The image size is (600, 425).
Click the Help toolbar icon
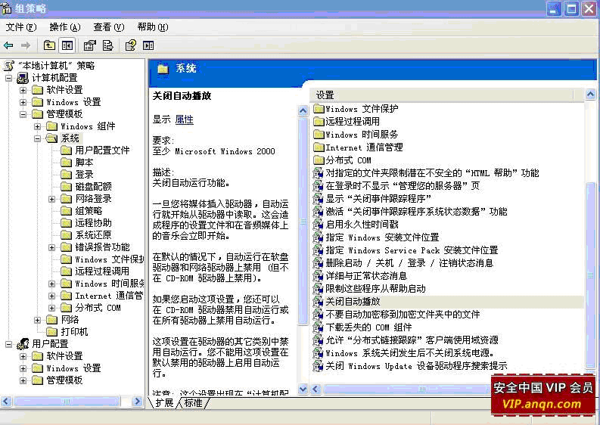coord(130,46)
